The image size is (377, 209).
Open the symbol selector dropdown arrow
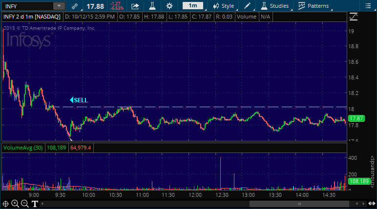coord(59,6)
